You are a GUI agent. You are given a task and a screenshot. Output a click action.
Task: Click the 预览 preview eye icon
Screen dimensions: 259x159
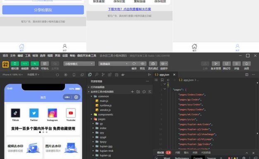[142, 63]
